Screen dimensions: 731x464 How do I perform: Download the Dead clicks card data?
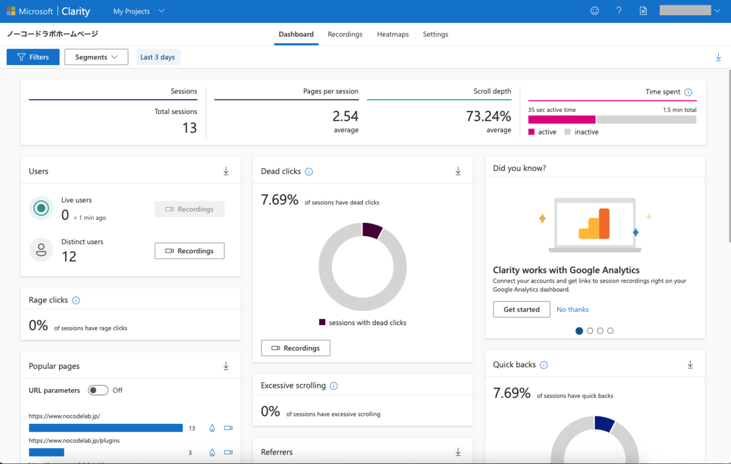pyautogui.click(x=458, y=171)
